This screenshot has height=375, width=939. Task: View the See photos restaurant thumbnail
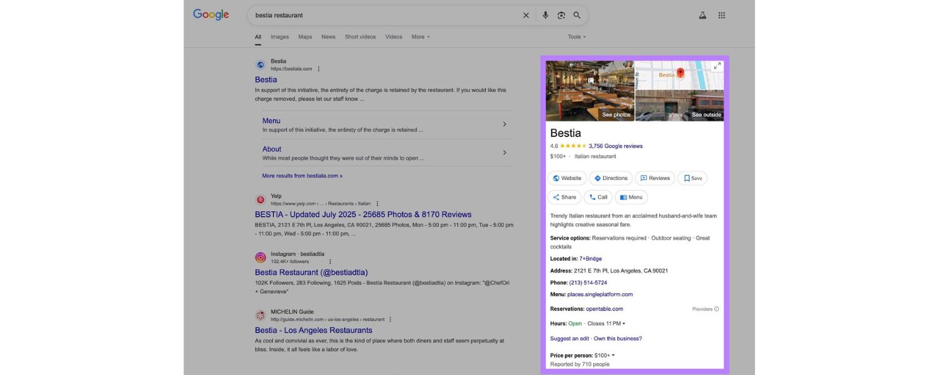(590, 91)
